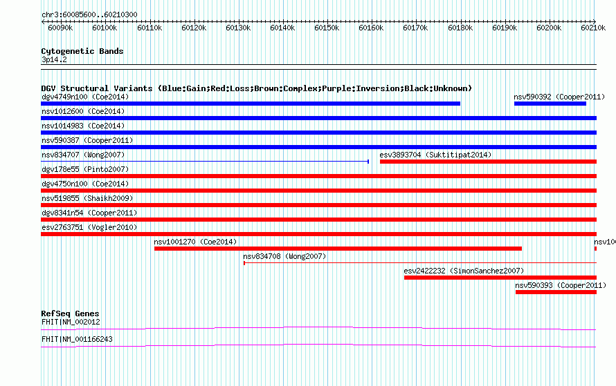The height and width of the screenshot is (386, 616).
Task: Click the RefSeq Genes track title
Action: click(70, 313)
